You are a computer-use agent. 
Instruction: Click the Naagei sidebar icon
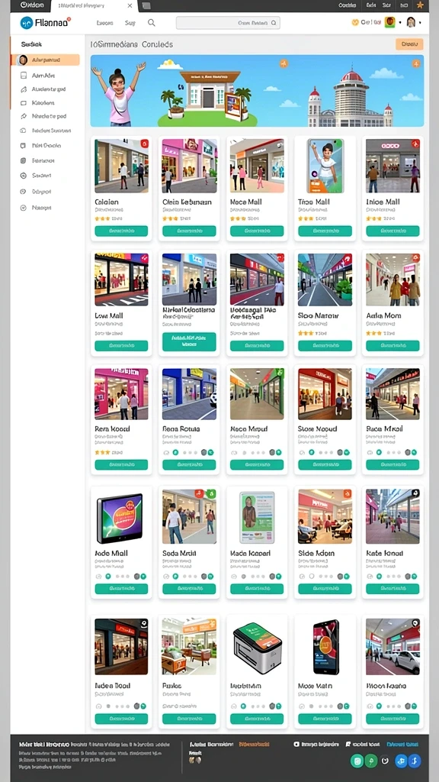click(23, 208)
